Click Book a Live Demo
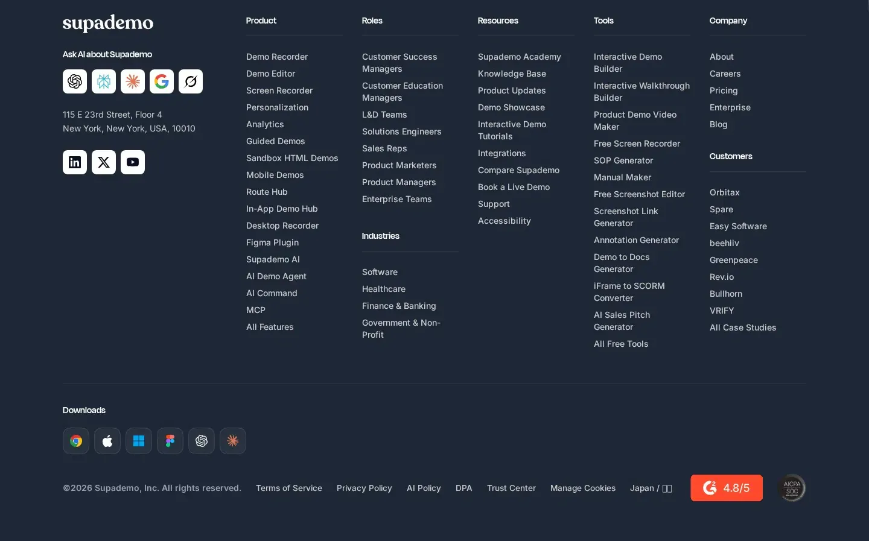The image size is (869, 541). [x=514, y=187]
